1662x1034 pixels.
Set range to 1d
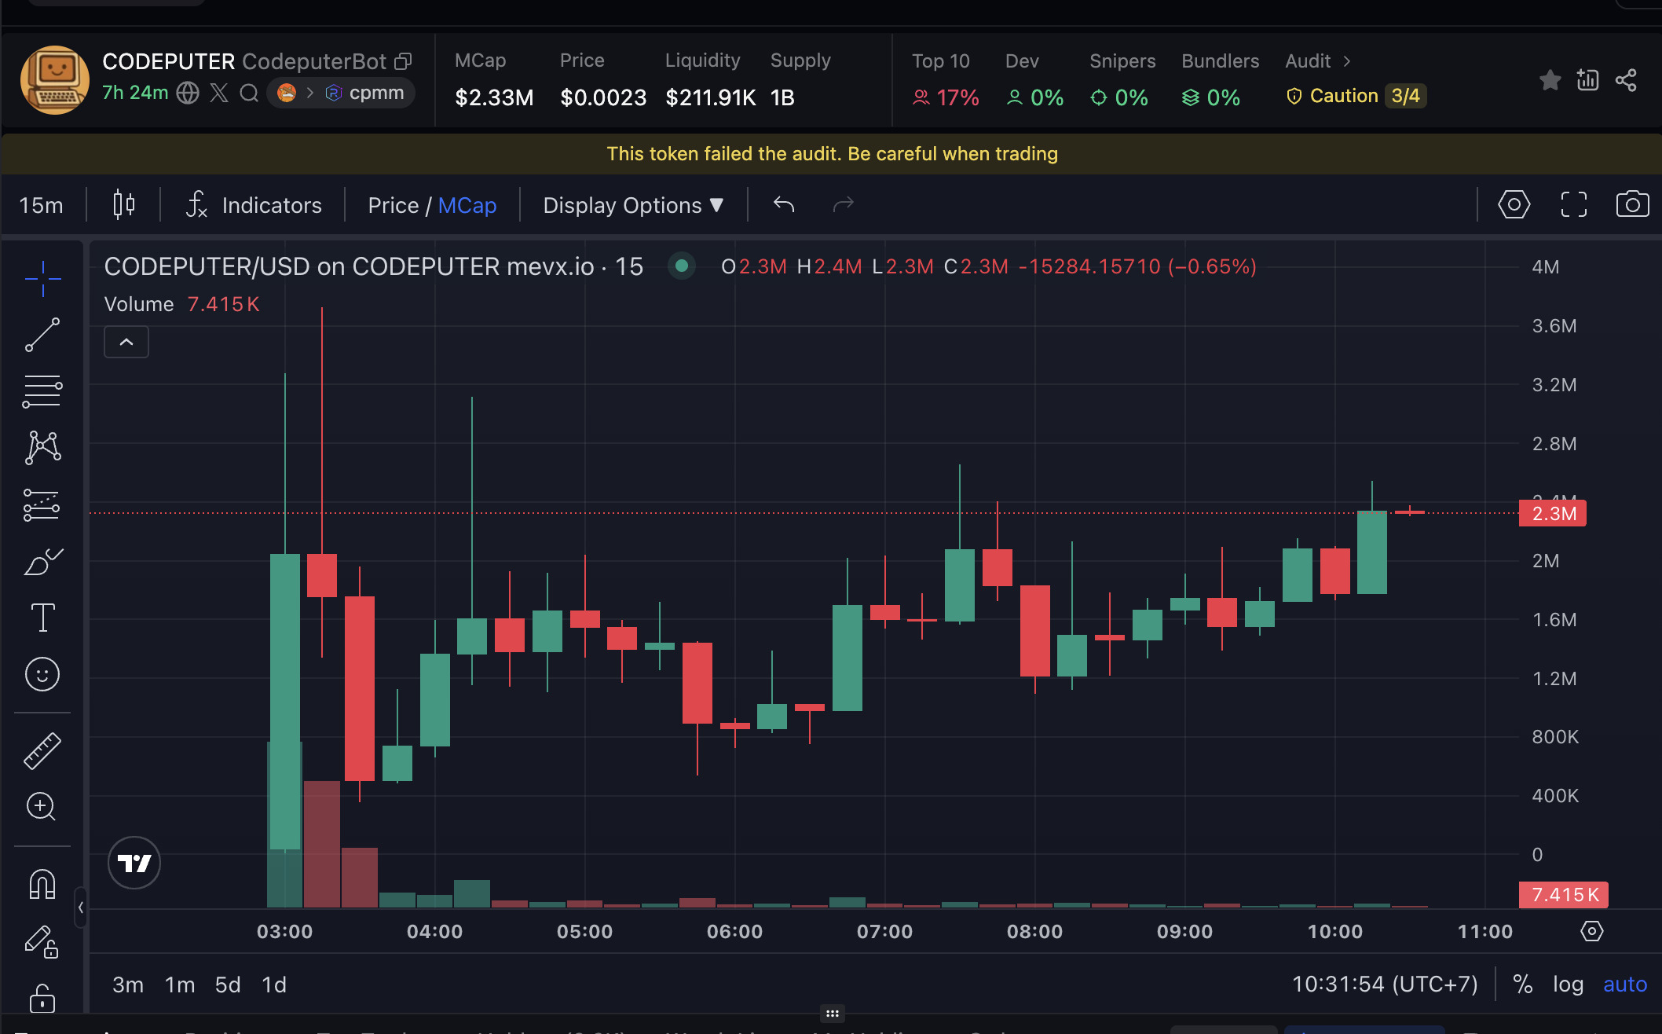(x=274, y=984)
